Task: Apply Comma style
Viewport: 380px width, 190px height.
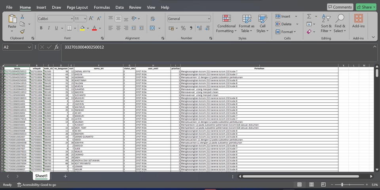Action: (191, 28)
